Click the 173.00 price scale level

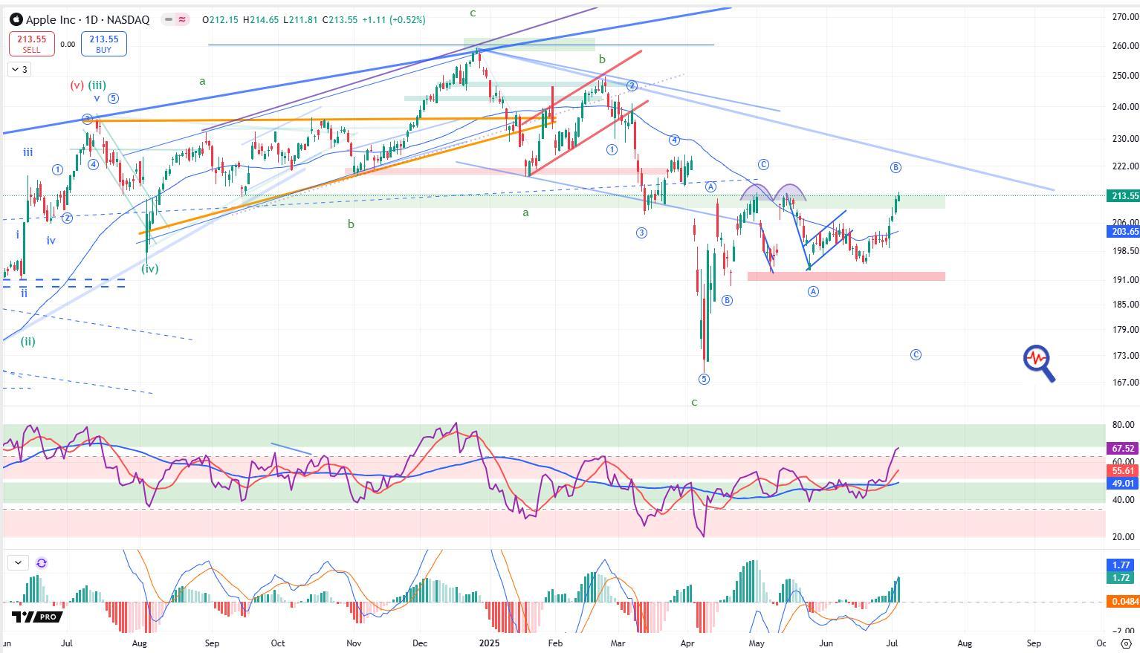[1125, 356]
